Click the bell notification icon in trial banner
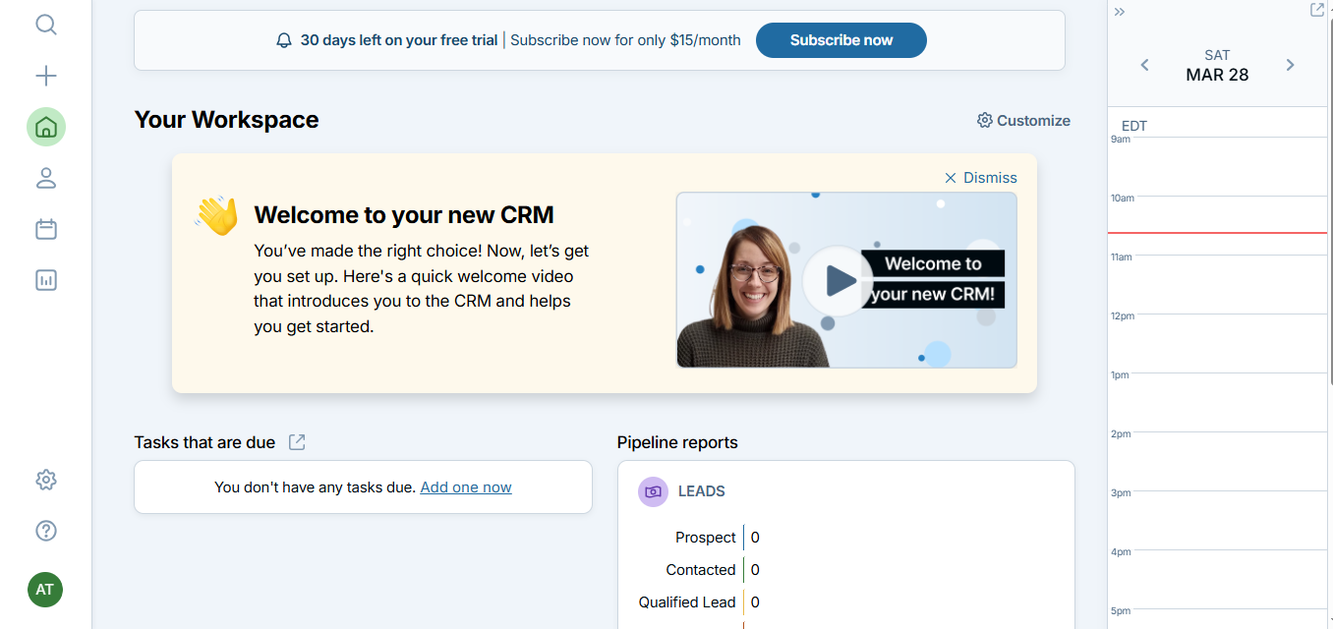The image size is (1333, 629). click(x=284, y=40)
